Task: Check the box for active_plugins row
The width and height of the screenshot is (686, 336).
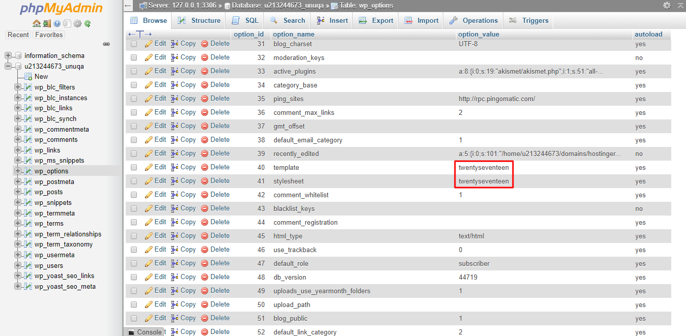Action: 134,71
